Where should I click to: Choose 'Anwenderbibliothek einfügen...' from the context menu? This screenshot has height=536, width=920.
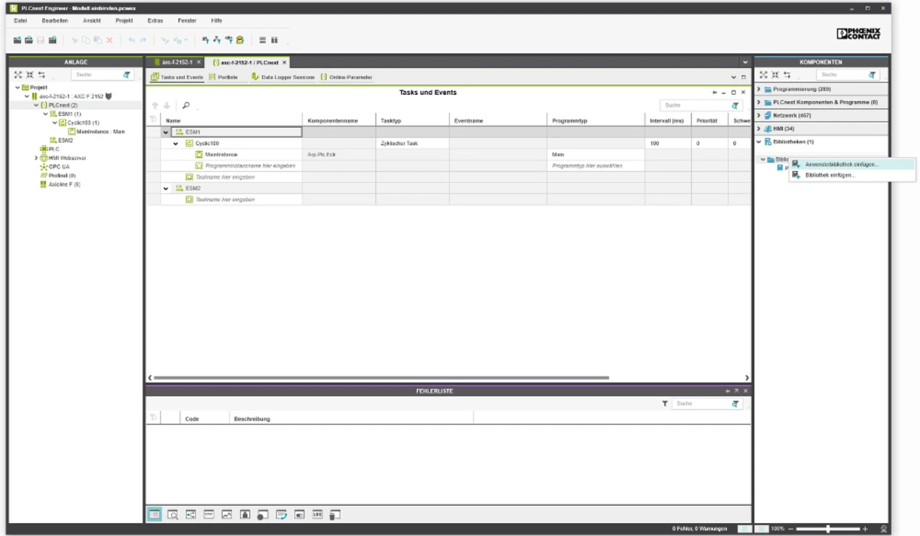point(841,165)
